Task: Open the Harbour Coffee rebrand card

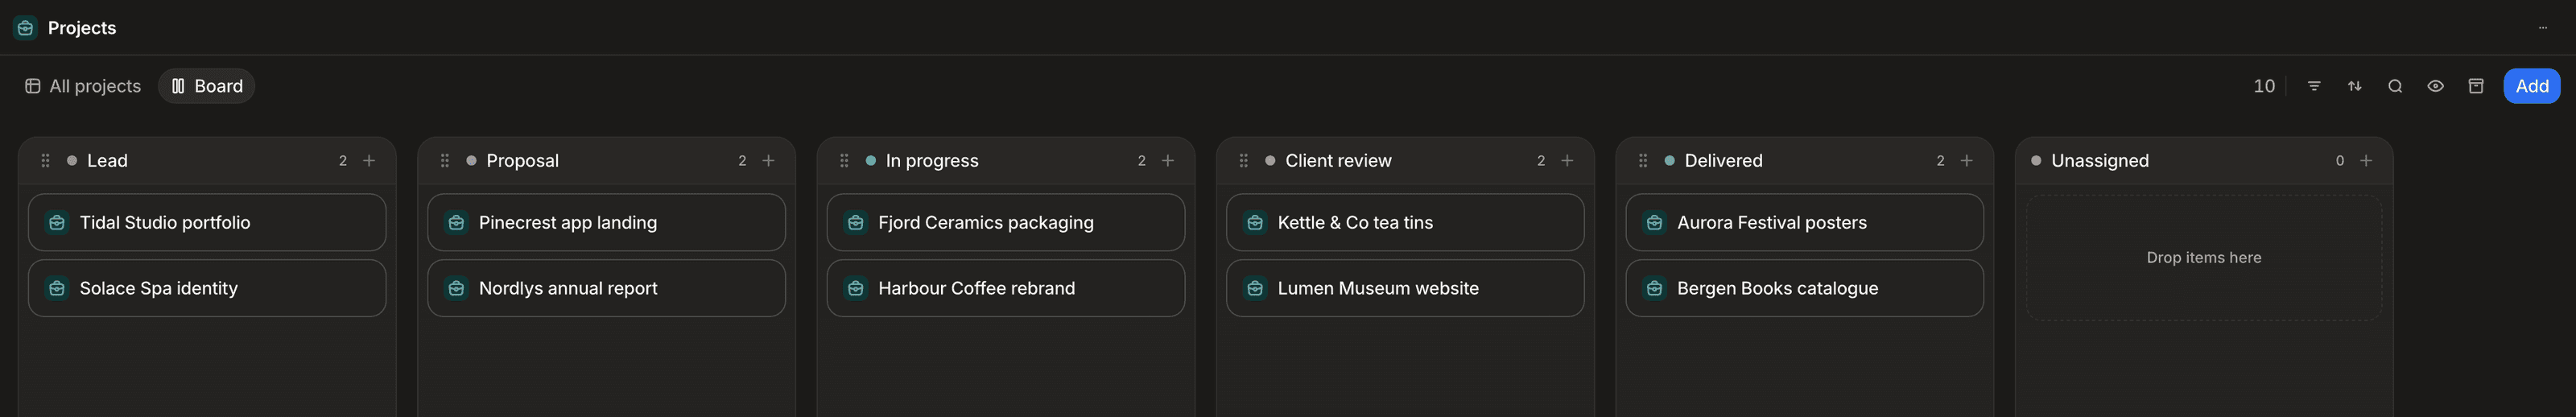Action: (x=1006, y=289)
